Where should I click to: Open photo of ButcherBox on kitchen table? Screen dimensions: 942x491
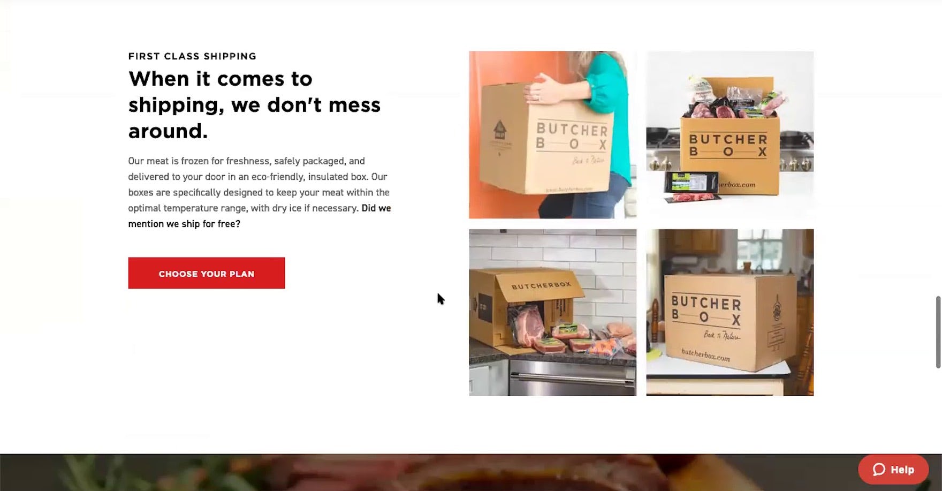tap(730, 313)
